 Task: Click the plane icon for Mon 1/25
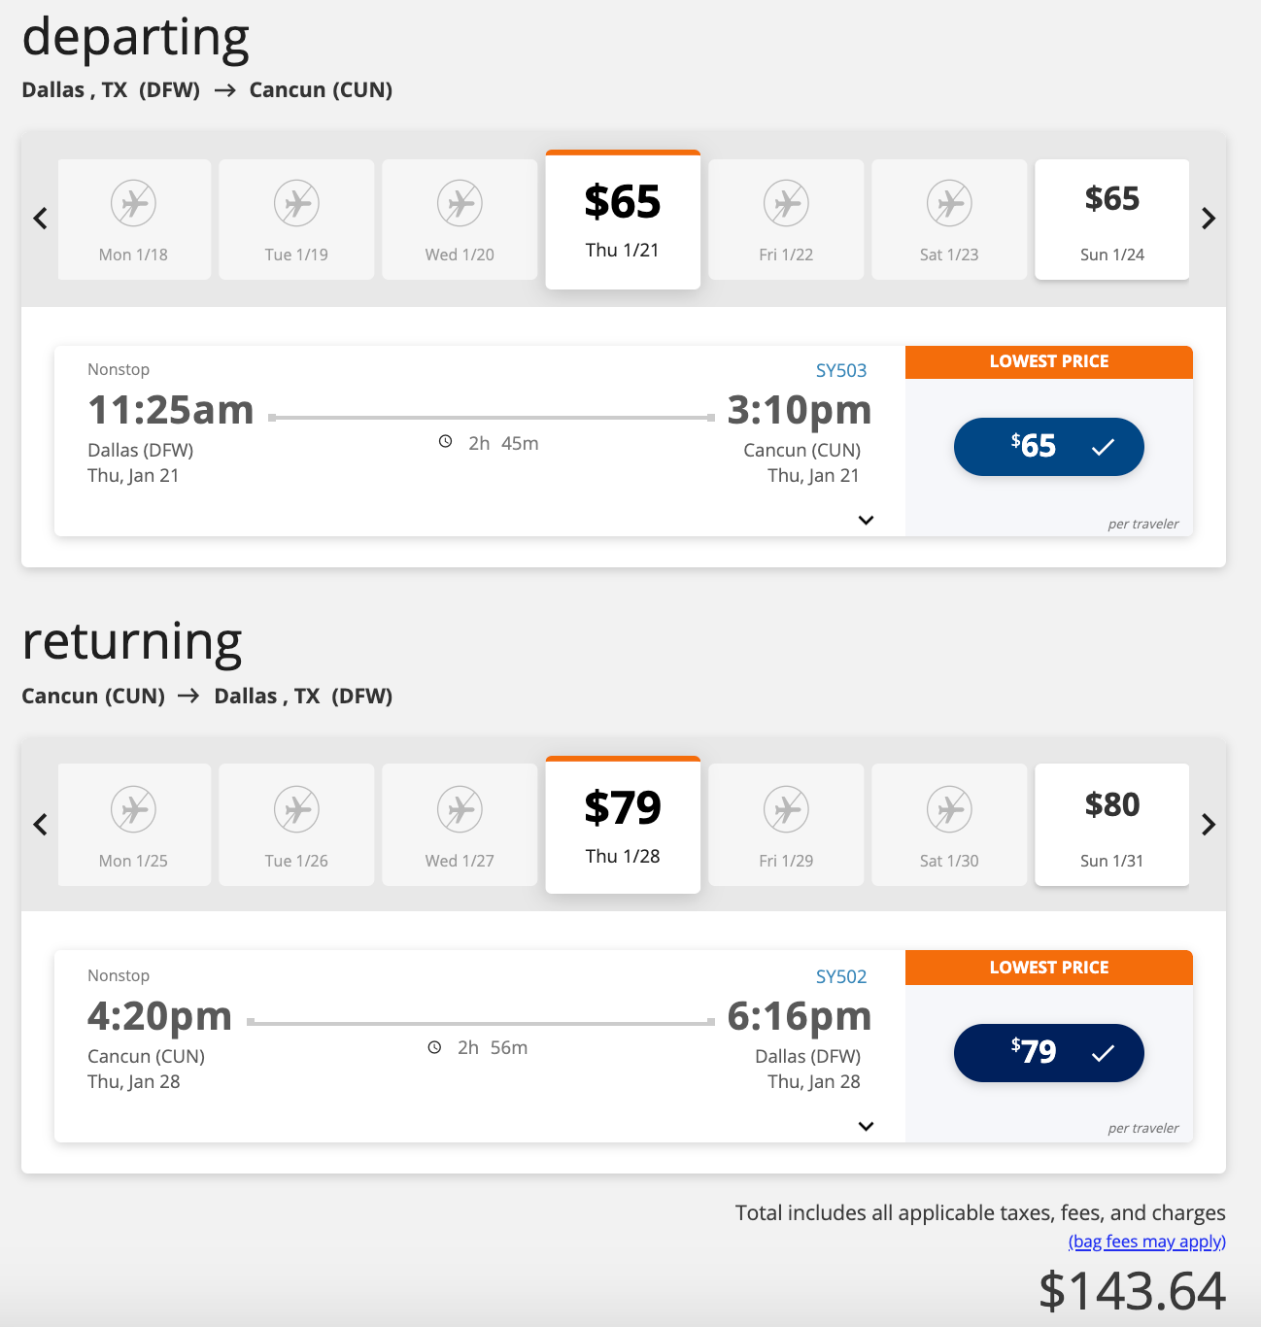pyautogui.click(x=133, y=809)
